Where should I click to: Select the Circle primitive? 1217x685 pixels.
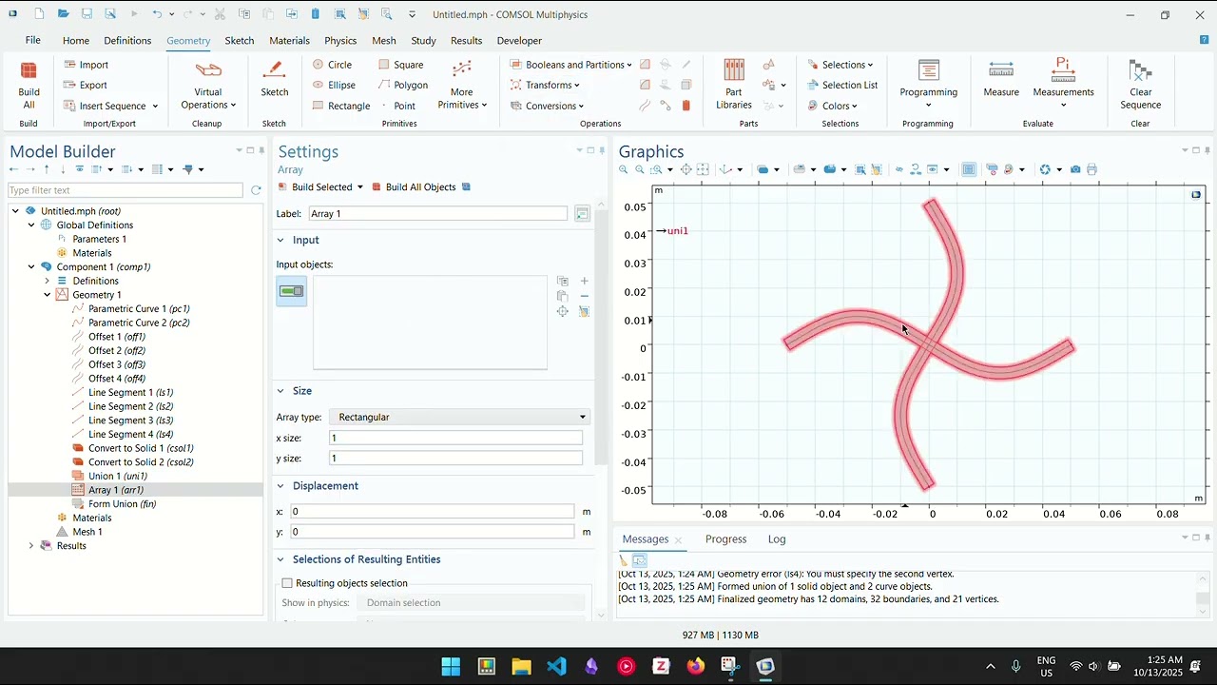[x=332, y=65]
